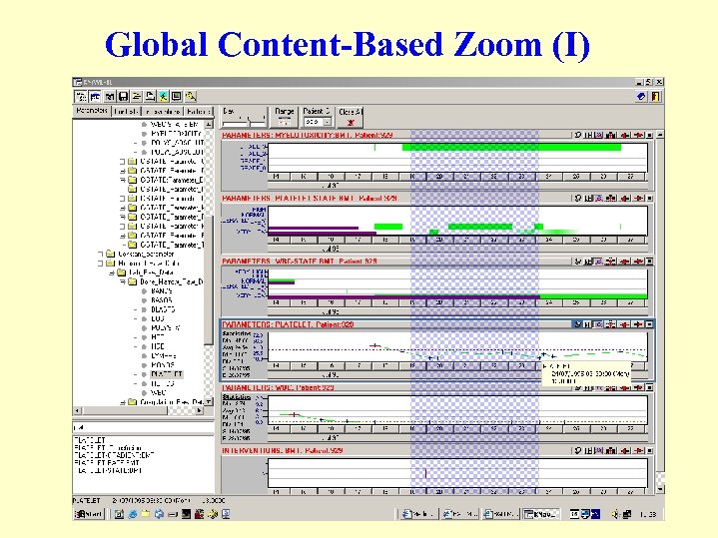Collapse the Bone_Marrow_Raw_Data folder node
Viewport: 718px width, 538px height.
pos(122,281)
